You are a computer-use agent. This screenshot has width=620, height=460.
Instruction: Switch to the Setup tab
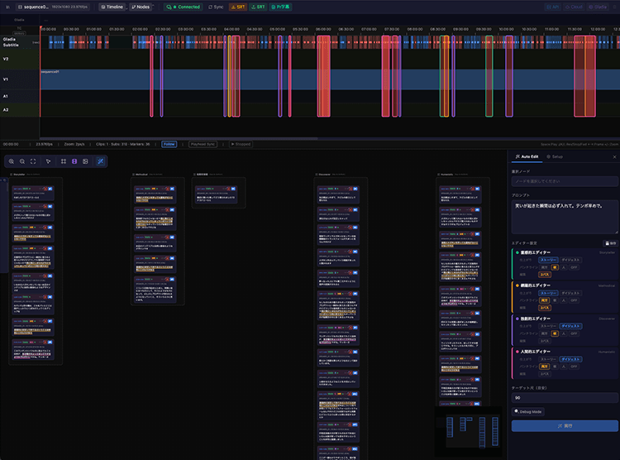(x=556, y=156)
